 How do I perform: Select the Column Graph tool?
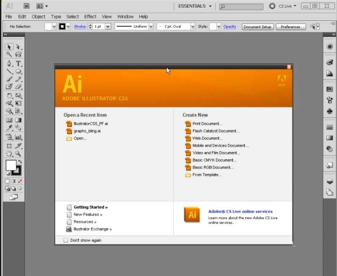pos(18,137)
